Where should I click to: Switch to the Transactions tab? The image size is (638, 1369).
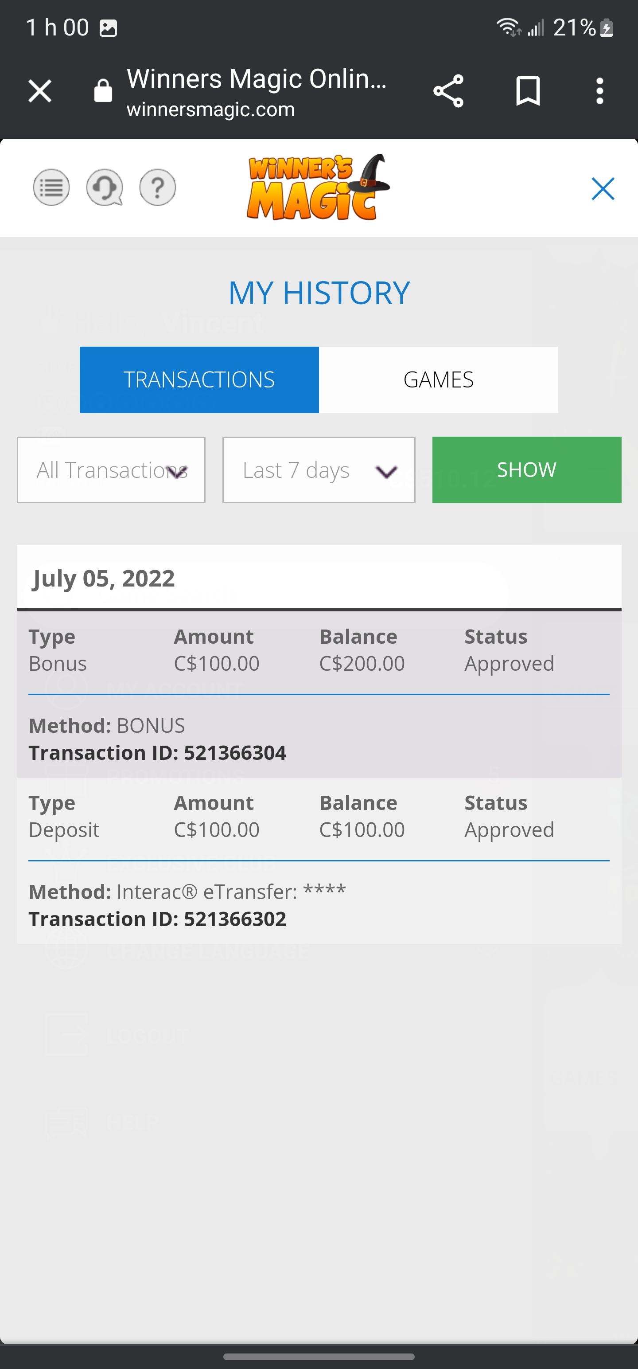pyautogui.click(x=199, y=379)
